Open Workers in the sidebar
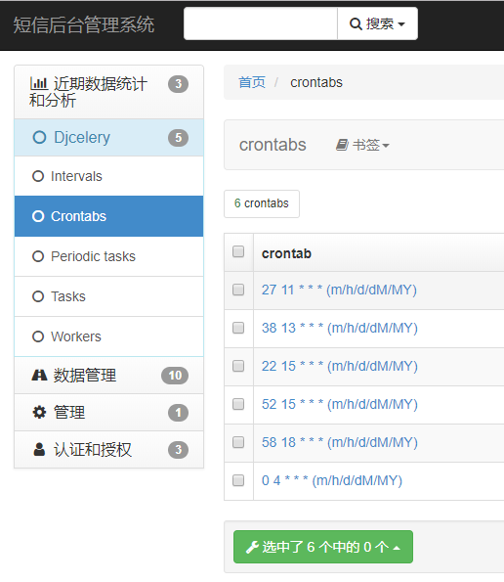Viewport: 504px width, 582px height. (x=109, y=336)
